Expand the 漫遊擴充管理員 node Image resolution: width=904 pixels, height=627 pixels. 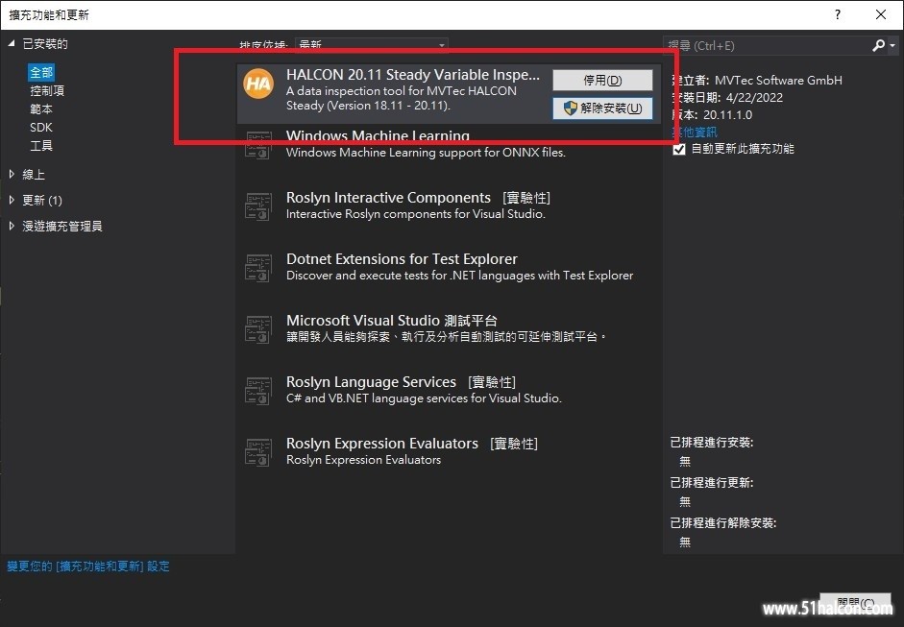[12, 226]
